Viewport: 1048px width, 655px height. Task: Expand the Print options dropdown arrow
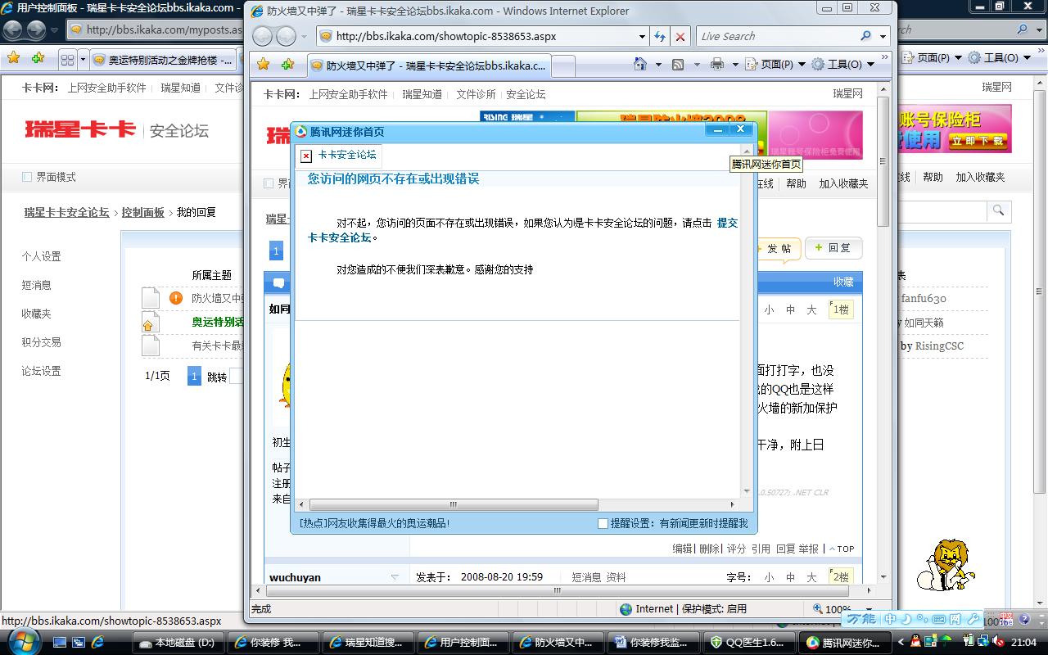tap(734, 64)
